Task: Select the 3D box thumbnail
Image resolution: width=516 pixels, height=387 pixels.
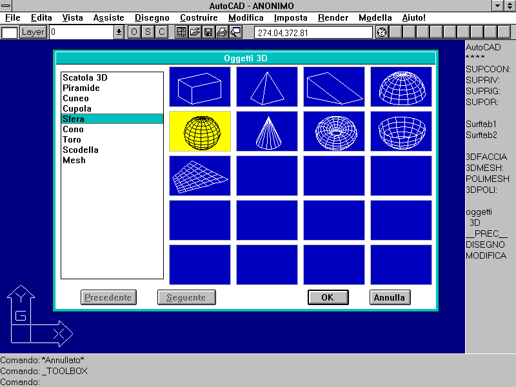Action: 200,87
